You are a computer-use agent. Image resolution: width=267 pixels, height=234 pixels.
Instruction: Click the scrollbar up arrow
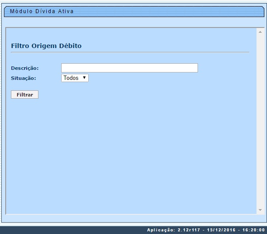pyautogui.click(x=260, y=32)
